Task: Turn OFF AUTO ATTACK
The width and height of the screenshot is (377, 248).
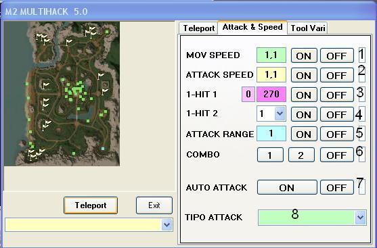Action: pos(337,187)
